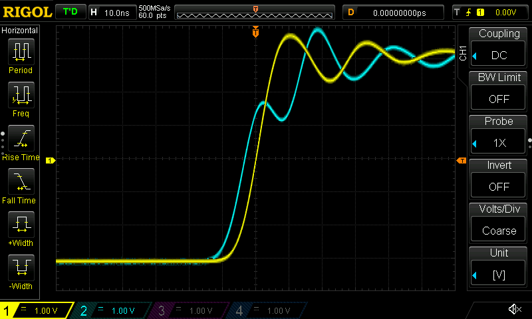Click the waveform memory overview bar
Screen dimensions: 532x319
255,13
